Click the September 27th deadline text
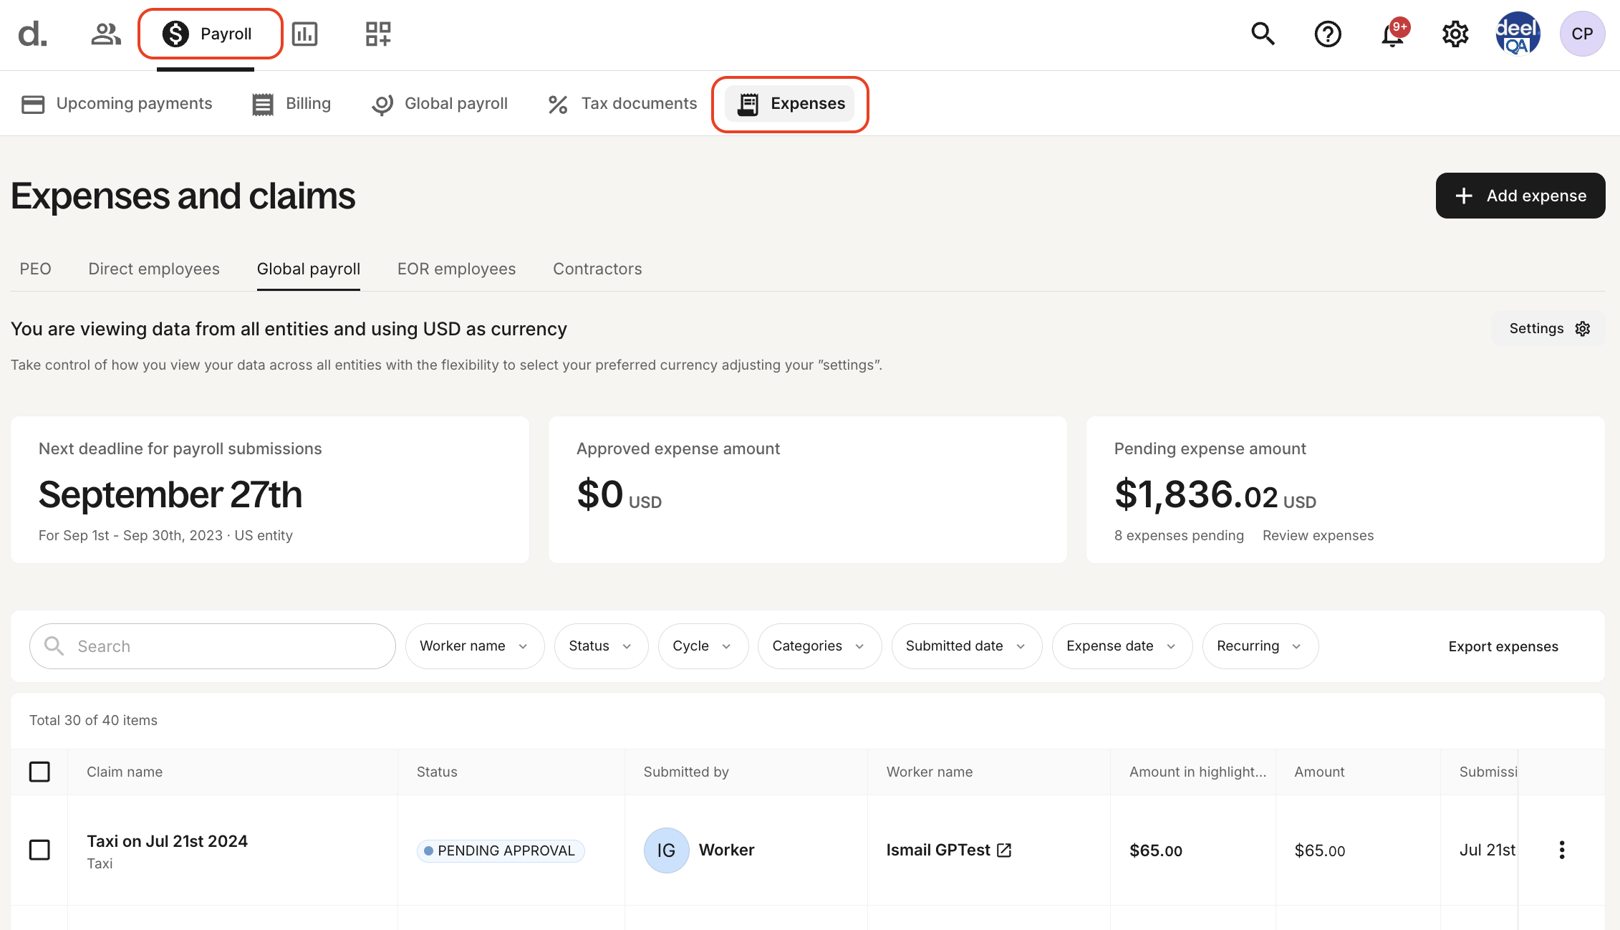Viewport: 1620px width, 930px height. pos(170,494)
